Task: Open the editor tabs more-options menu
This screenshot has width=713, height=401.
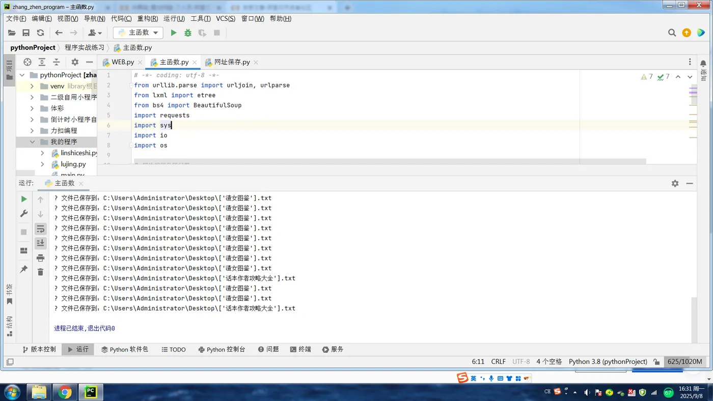Action: pos(690,62)
